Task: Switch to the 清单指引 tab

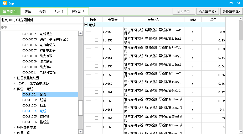Action: (x=10, y=12)
